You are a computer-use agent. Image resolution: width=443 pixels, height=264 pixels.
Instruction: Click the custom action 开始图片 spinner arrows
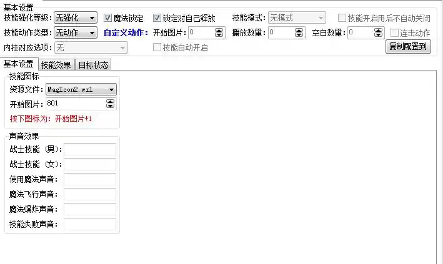click(219, 32)
